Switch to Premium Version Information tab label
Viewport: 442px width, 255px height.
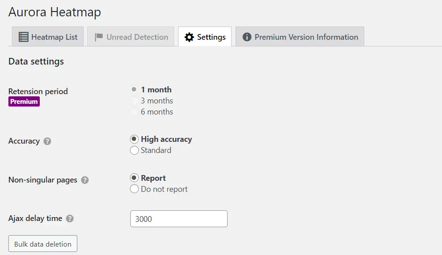point(306,37)
